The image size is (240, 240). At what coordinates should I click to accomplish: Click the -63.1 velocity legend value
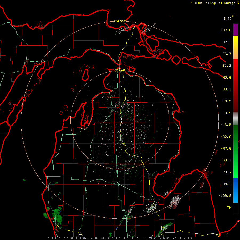click(226, 160)
